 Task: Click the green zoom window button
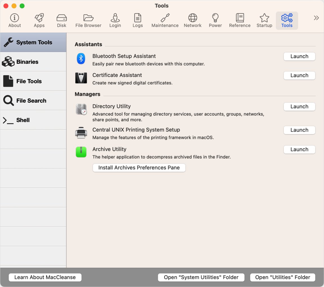pos(22,6)
